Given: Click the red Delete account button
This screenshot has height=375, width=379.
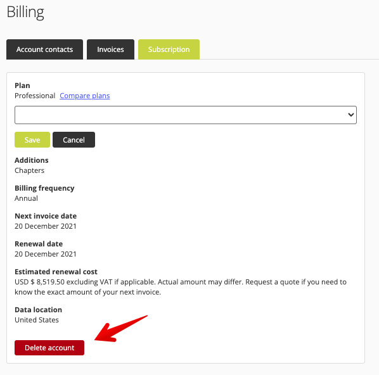Looking at the screenshot, I should tap(49, 348).
